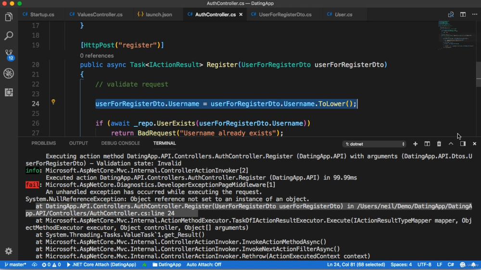The width and height of the screenshot is (481, 270).
Task: Open the Debug view in activity bar
Action: coord(9,73)
